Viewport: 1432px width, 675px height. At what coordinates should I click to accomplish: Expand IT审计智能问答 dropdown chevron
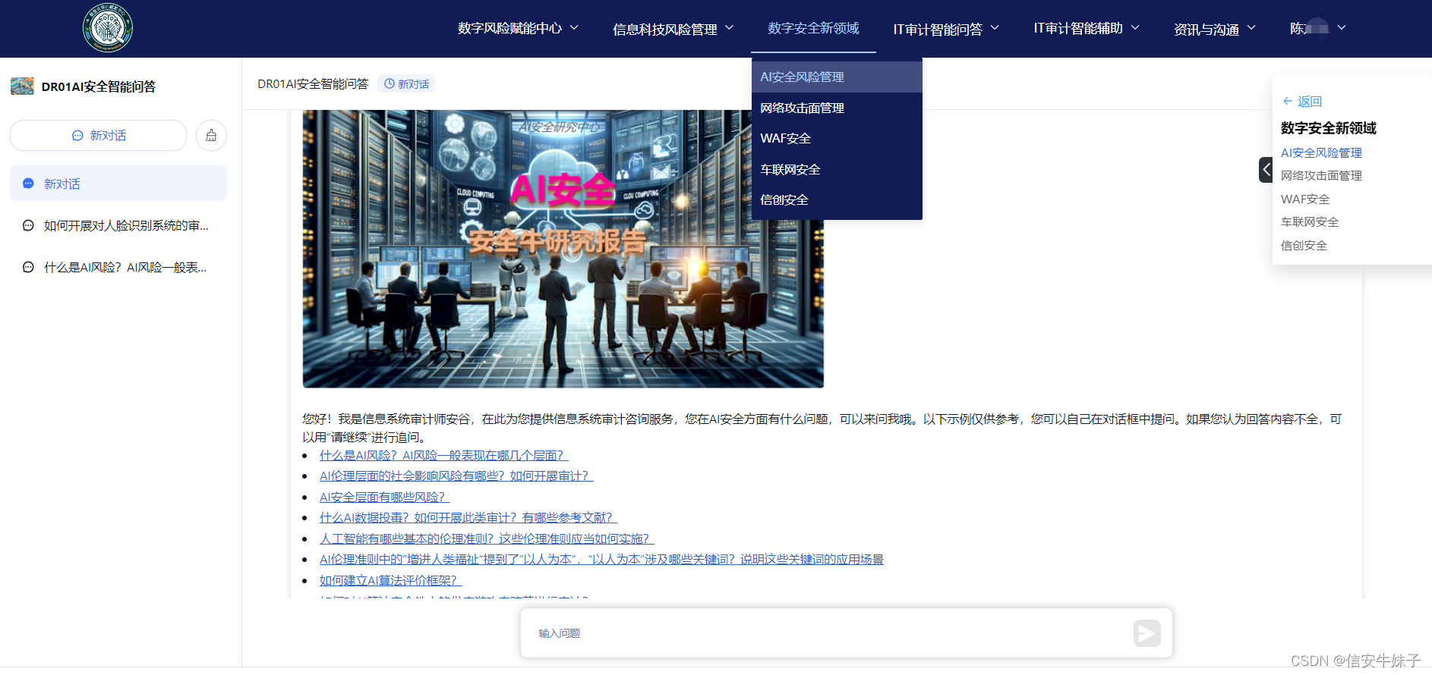[x=995, y=28]
